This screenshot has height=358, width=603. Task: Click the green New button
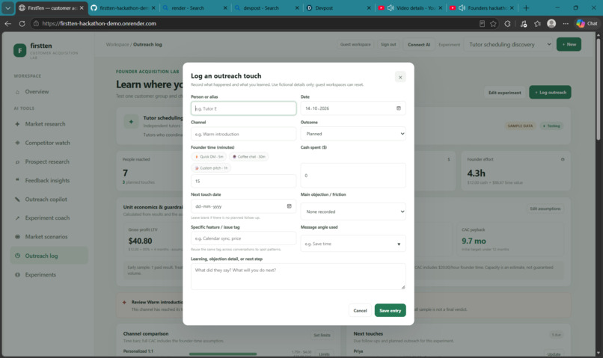[569, 44]
